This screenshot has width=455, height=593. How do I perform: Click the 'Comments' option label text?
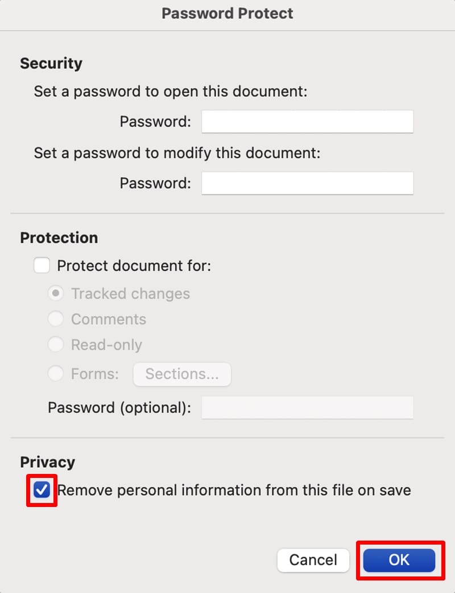coord(109,319)
